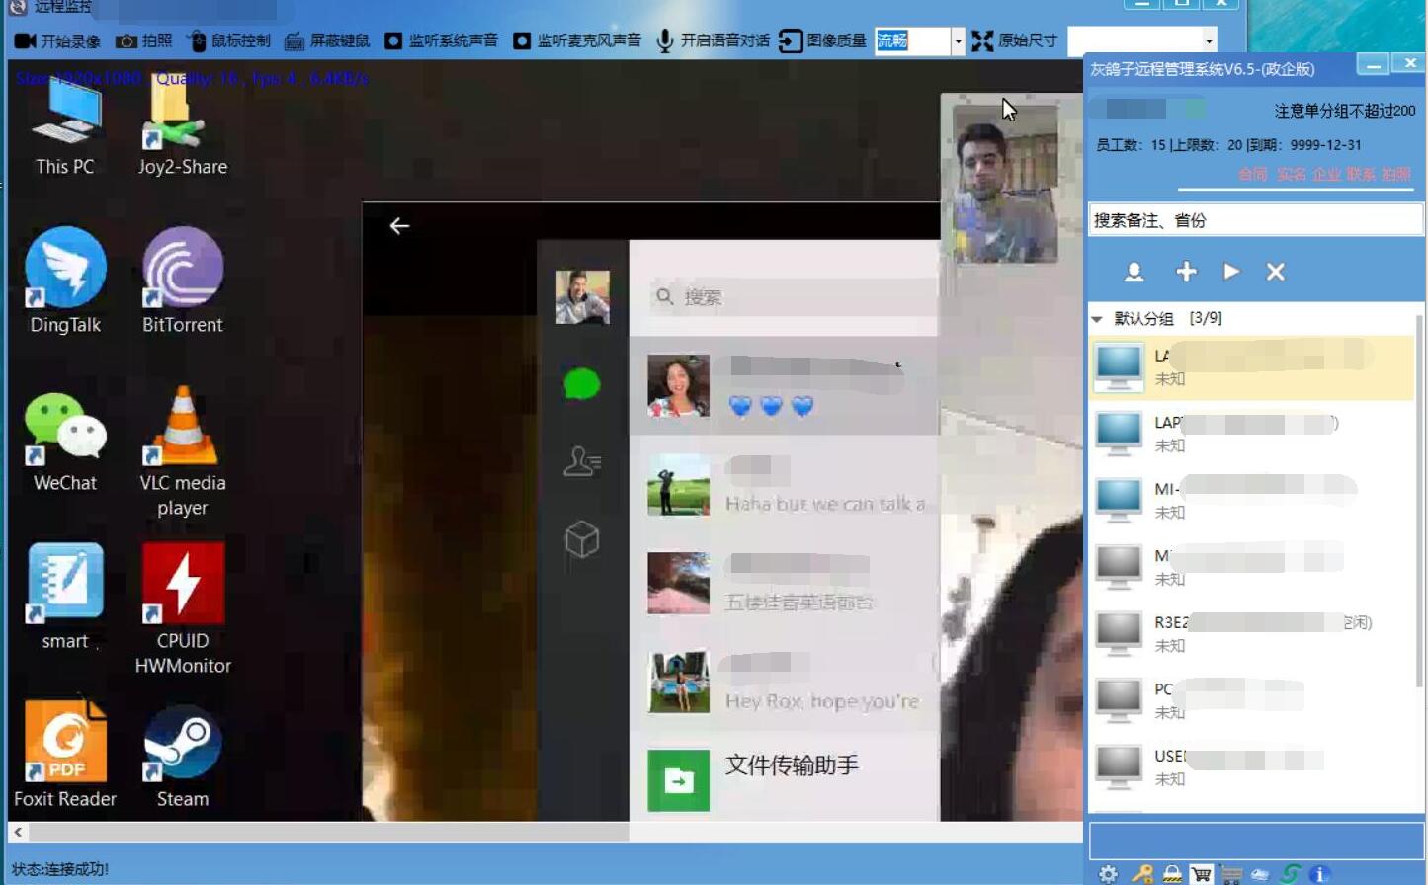Collapse the 默认分组 group
Image resolution: width=1428 pixels, height=885 pixels.
tap(1097, 319)
